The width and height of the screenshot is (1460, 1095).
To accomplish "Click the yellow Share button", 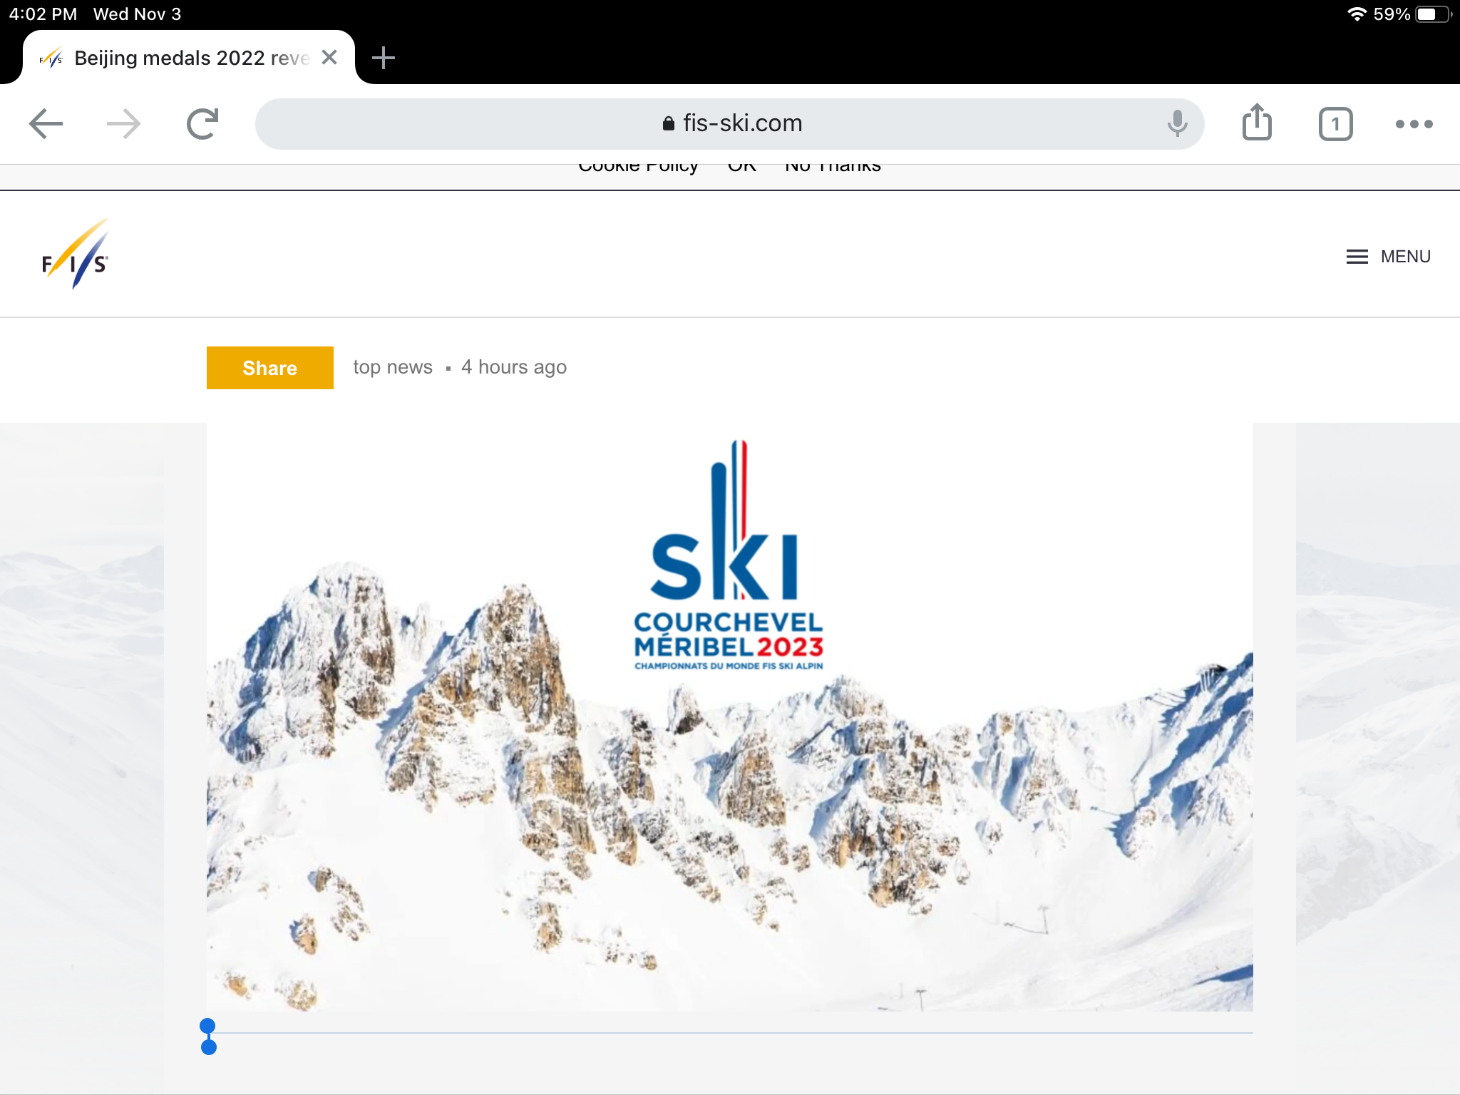I will coord(269,368).
